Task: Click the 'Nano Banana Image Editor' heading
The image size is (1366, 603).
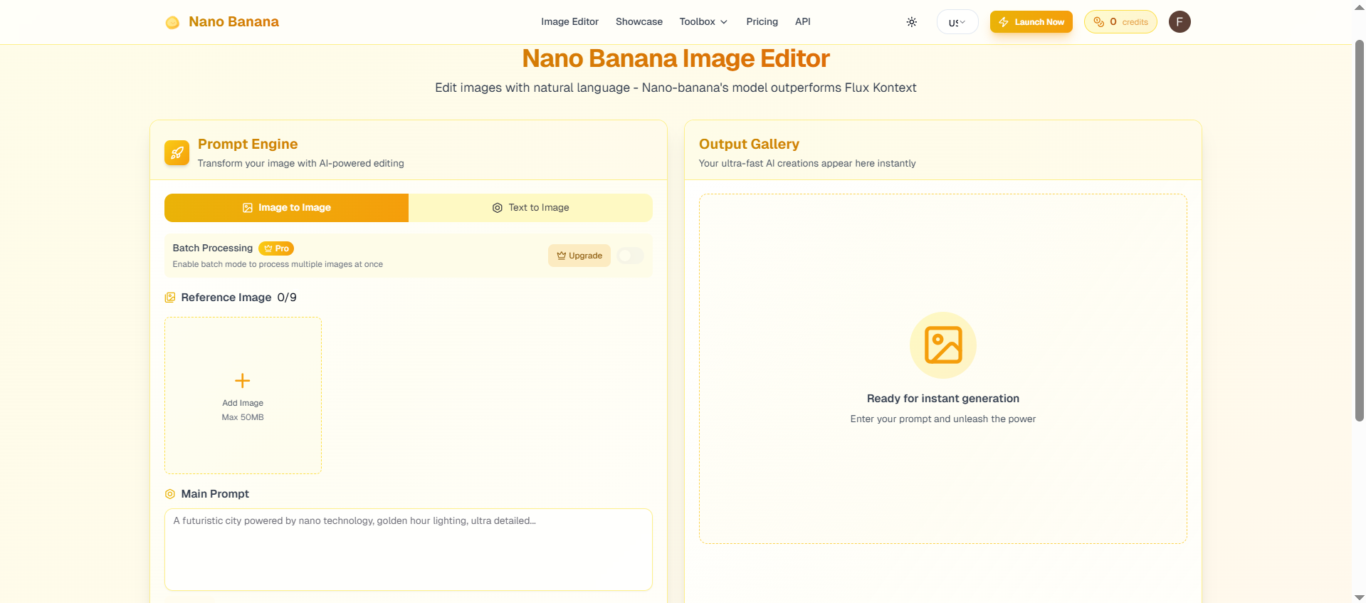Action: coord(676,58)
